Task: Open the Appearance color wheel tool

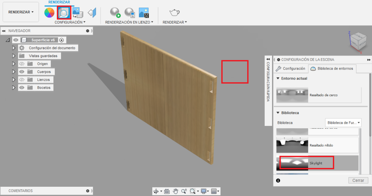Action: pos(49,12)
